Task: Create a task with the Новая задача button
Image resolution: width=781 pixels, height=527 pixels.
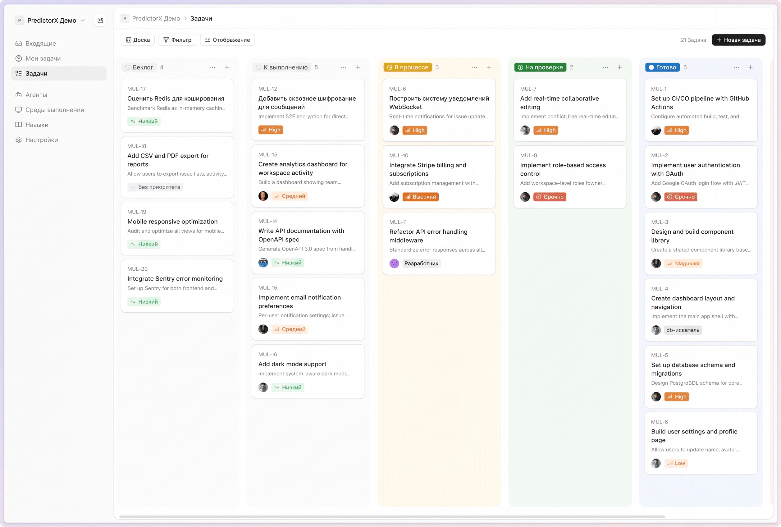Action: 738,40
